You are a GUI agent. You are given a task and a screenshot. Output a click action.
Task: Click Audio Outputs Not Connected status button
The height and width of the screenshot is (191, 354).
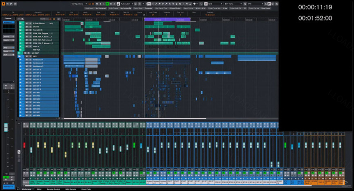(119, 8)
